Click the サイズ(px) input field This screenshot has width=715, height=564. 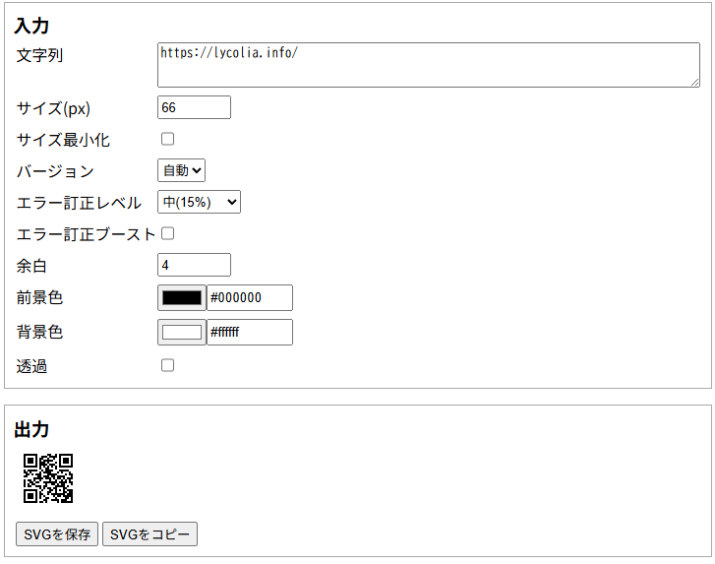pos(194,107)
